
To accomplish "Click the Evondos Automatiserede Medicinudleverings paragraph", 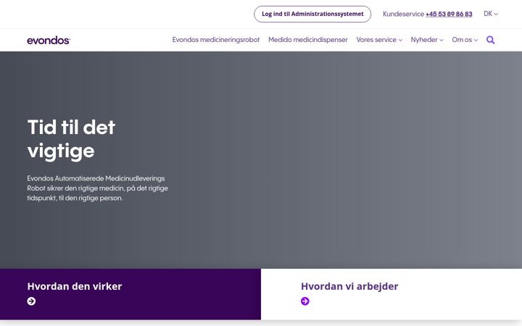I will point(98,188).
